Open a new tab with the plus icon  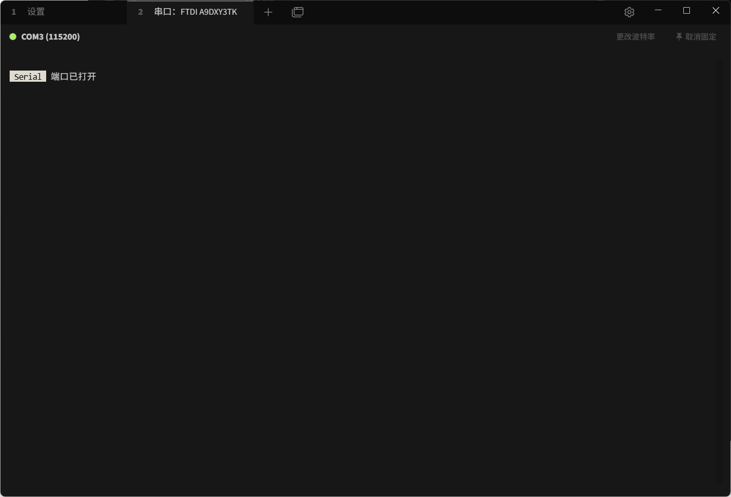(268, 12)
